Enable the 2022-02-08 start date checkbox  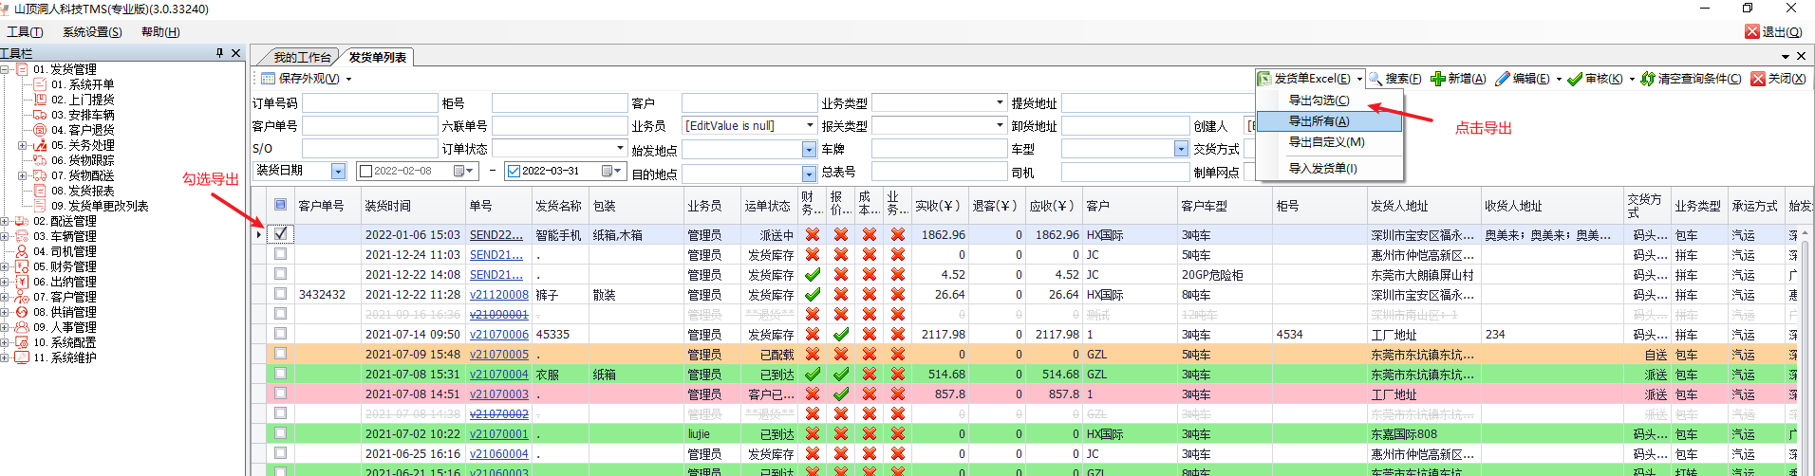coord(365,171)
